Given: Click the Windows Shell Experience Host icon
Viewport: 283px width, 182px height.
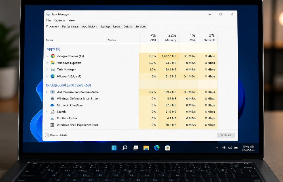Looking at the screenshot, I should (52, 125).
